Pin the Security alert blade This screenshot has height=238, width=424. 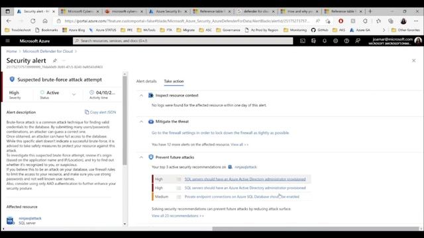(54, 60)
